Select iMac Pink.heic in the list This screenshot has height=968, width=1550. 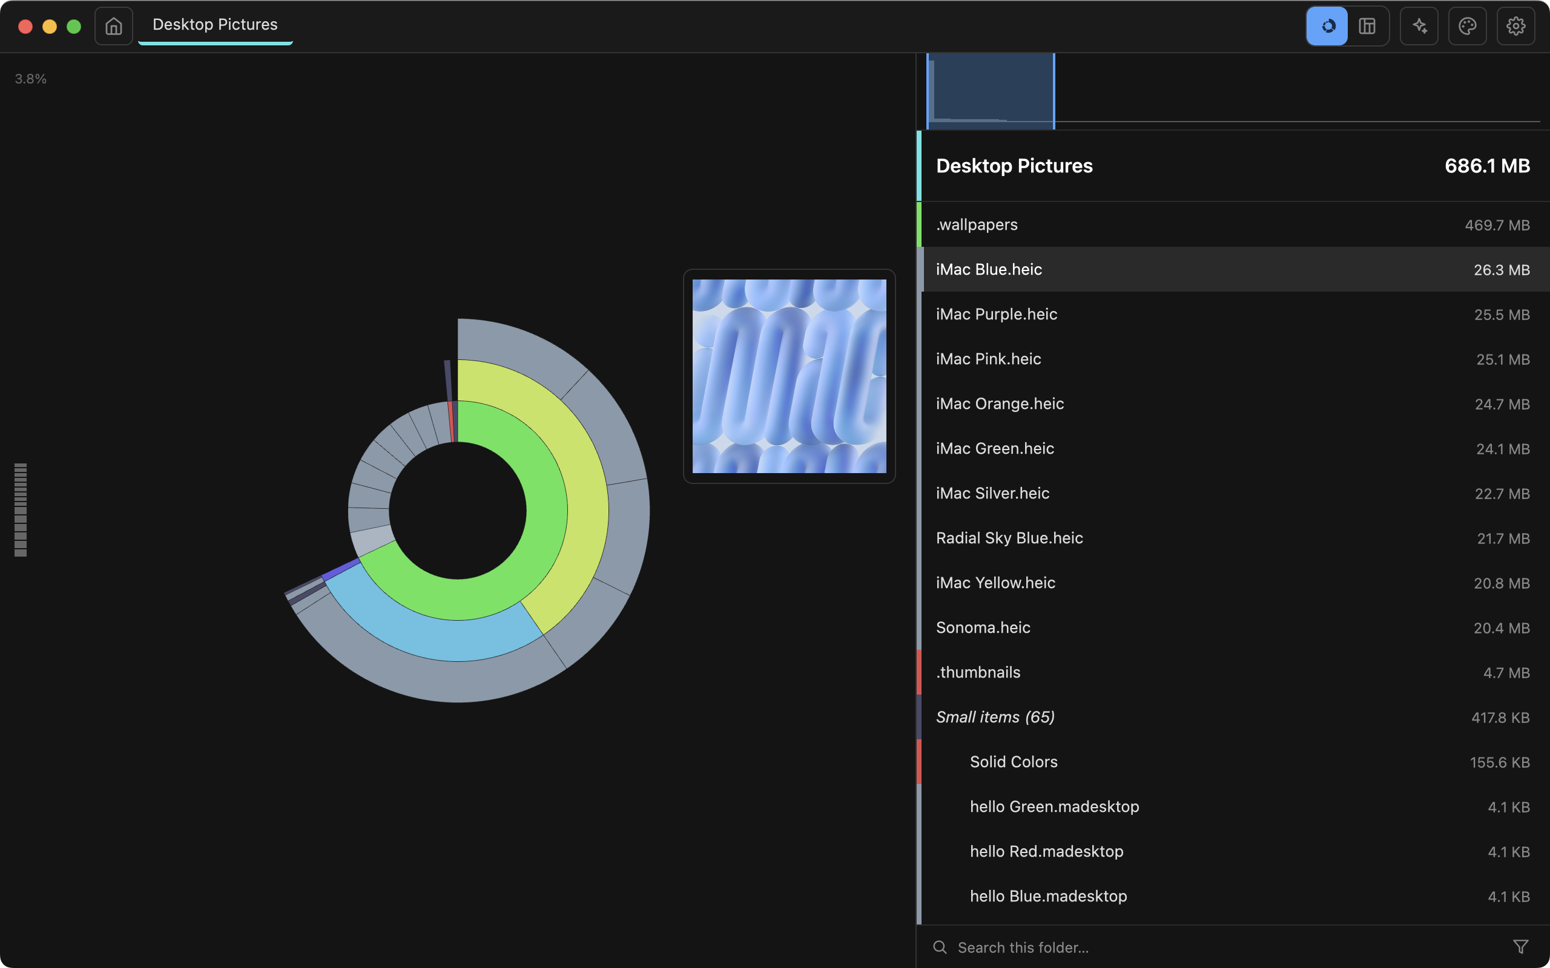[x=1233, y=359]
